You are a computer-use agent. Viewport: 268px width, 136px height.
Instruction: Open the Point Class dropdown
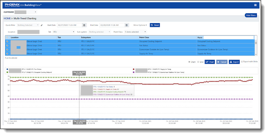point(135,32)
